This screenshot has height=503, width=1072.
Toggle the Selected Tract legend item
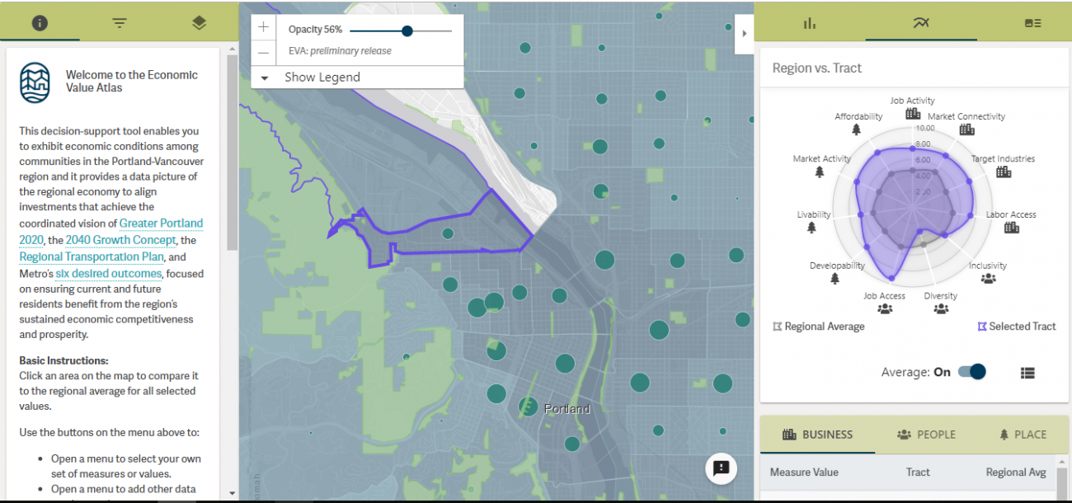[1016, 327]
